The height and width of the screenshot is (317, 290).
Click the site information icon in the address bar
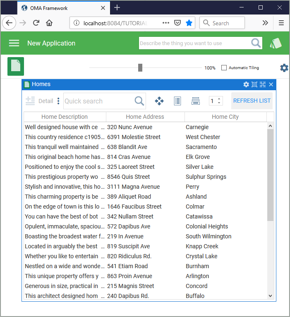77,23
